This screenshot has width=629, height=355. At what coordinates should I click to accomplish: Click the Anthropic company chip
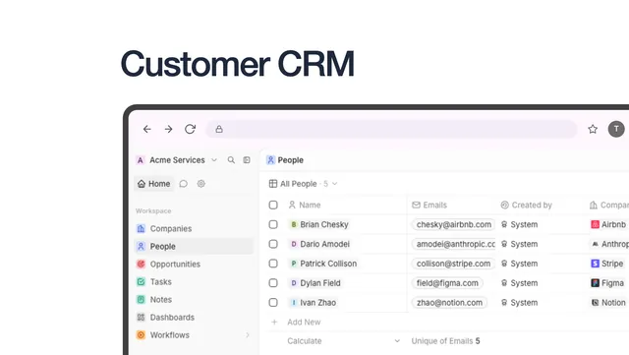609,244
